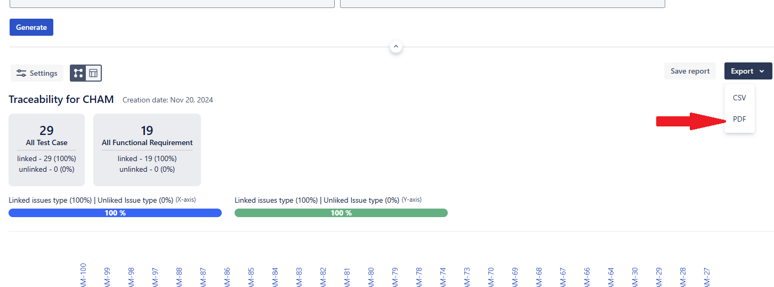This screenshot has height=287, width=774.
Task: Click the Save report button
Action: (690, 71)
